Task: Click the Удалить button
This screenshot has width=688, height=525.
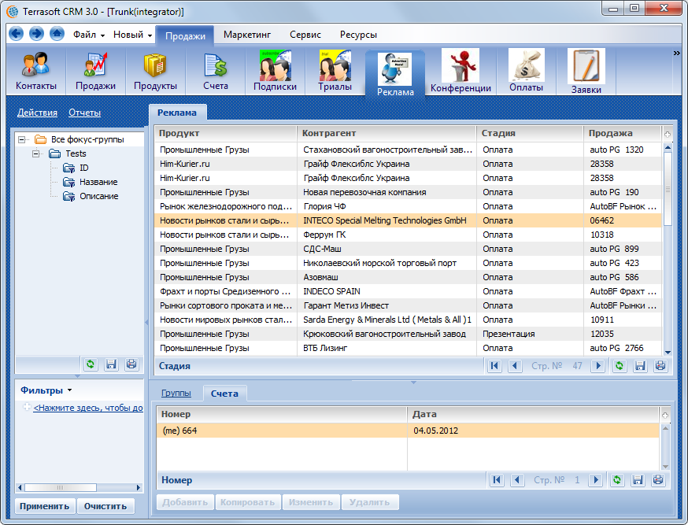Action: (x=369, y=502)
